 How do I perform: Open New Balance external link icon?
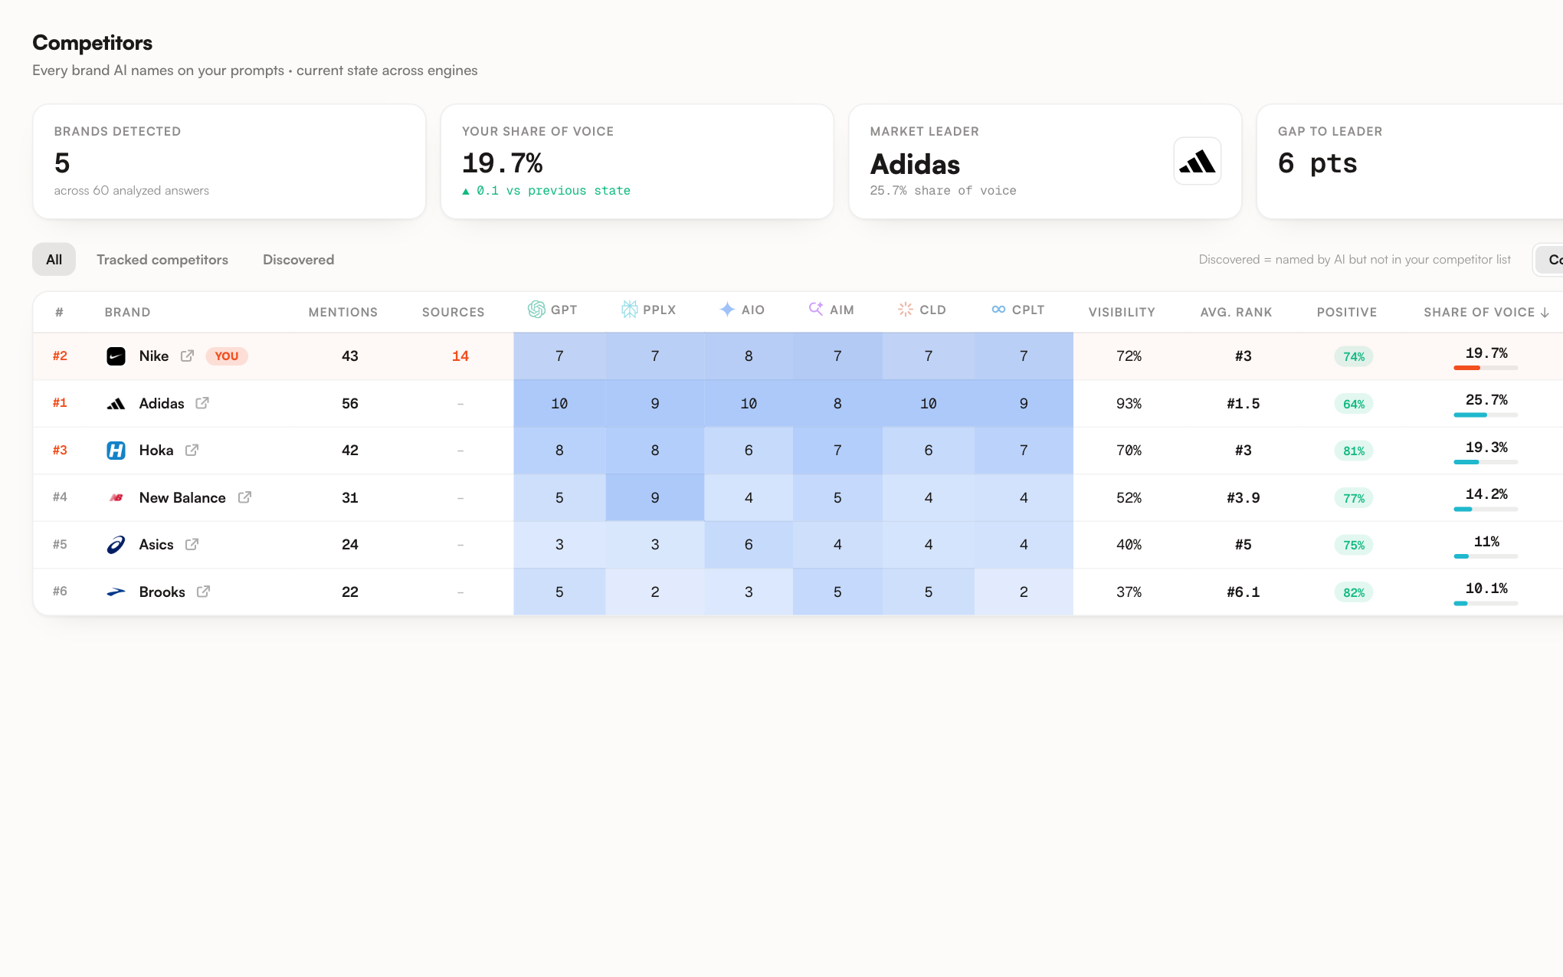tap(244, 497)
